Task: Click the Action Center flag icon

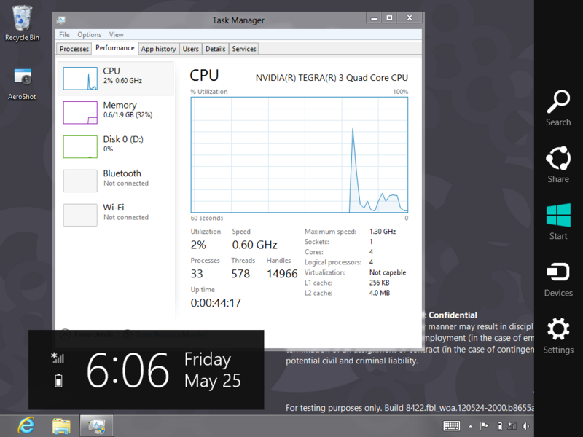Action: pyautogui.click(x=484, y=426)
